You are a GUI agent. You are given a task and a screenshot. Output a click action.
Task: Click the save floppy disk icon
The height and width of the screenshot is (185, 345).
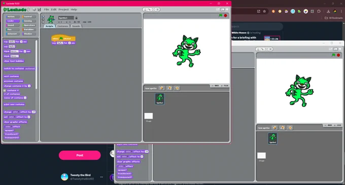click(39, 10)
